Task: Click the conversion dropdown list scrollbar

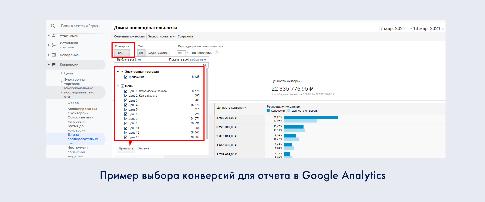Action: pos(207,104)
